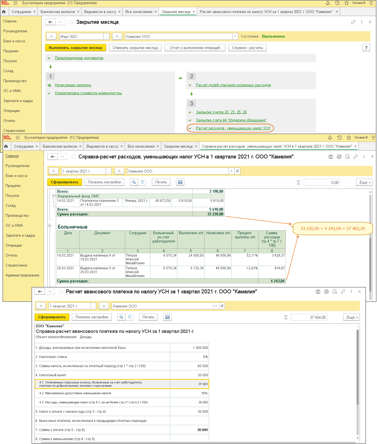Open history icon in Закрытие месяца window

(337, 3)
